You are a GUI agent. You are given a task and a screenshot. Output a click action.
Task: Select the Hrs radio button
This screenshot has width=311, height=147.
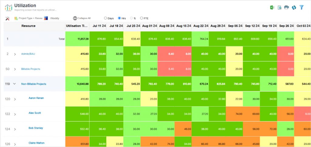point(119,18)
